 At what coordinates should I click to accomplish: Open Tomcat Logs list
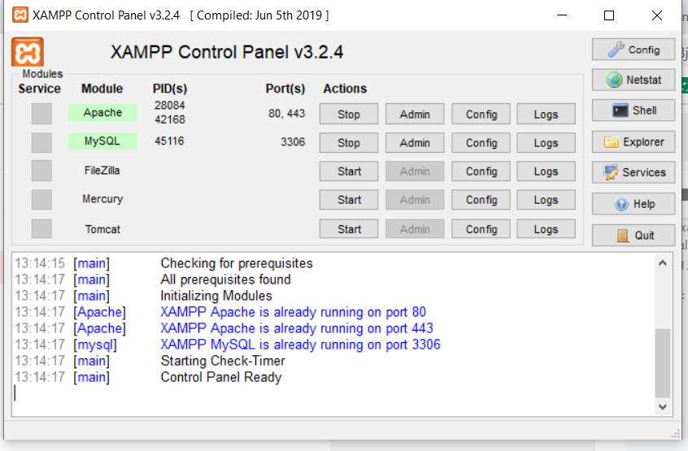[x=546, y=229]
